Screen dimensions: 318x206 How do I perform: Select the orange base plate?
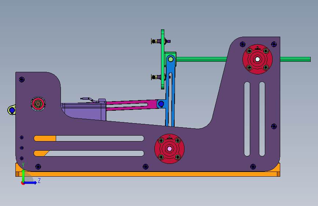(x=148, y=174)
